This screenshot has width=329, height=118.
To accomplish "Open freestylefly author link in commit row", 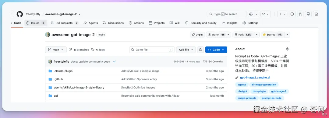I will (61, 62).
